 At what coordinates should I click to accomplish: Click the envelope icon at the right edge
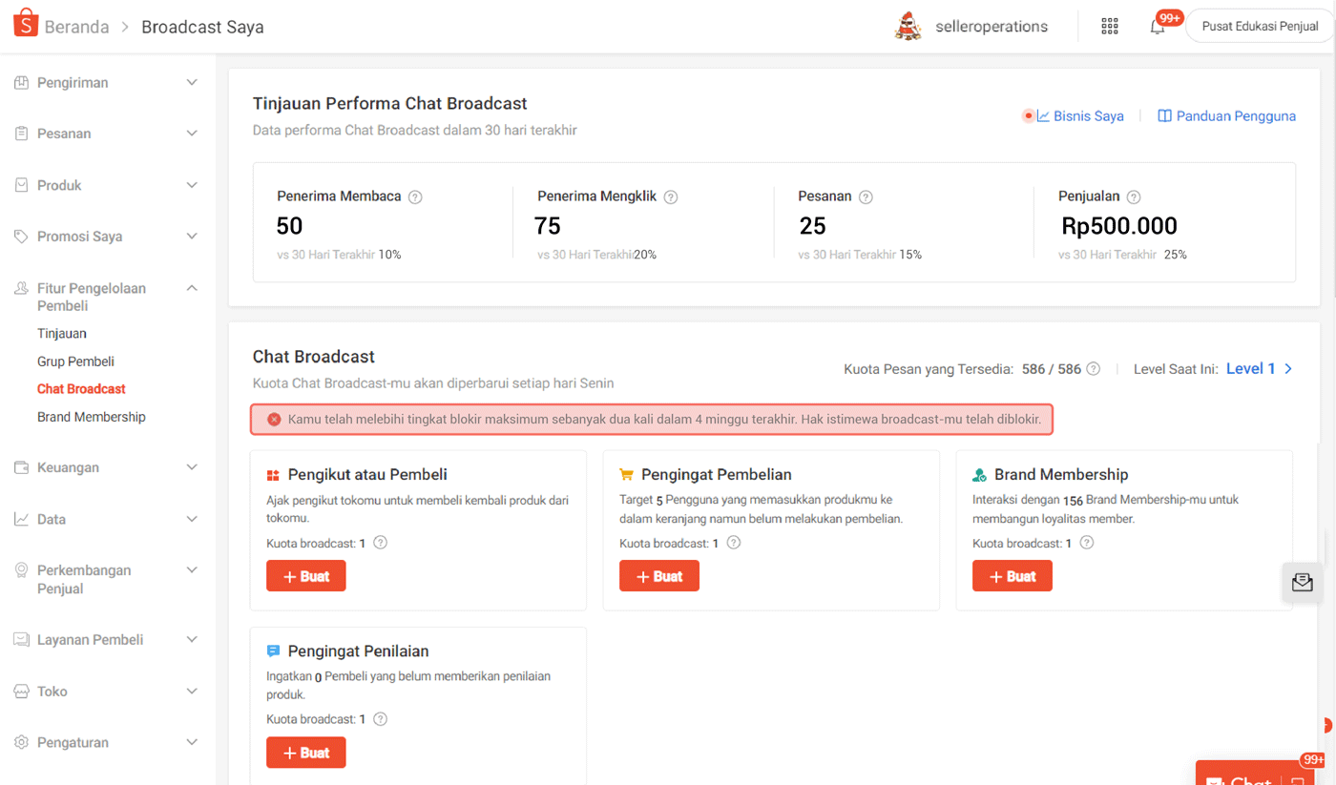(x=1302, y=581)
